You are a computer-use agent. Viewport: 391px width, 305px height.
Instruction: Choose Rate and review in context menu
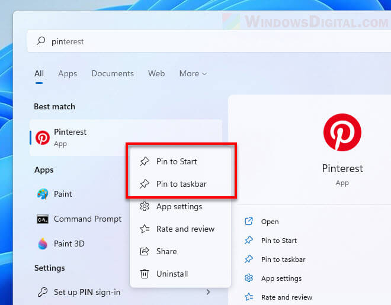pos(185,229)
